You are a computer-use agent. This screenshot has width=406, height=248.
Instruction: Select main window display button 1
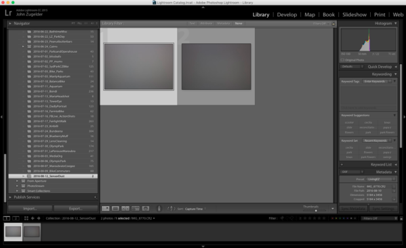[x=7, y=218]
